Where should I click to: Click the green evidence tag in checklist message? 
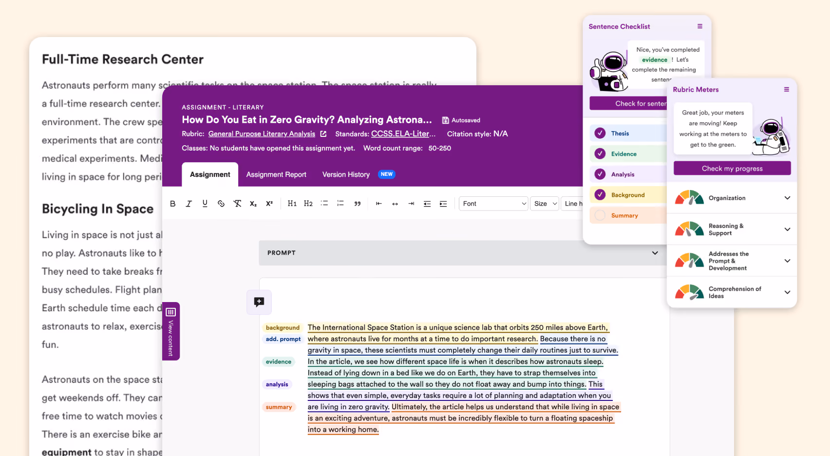coord(655,60)
